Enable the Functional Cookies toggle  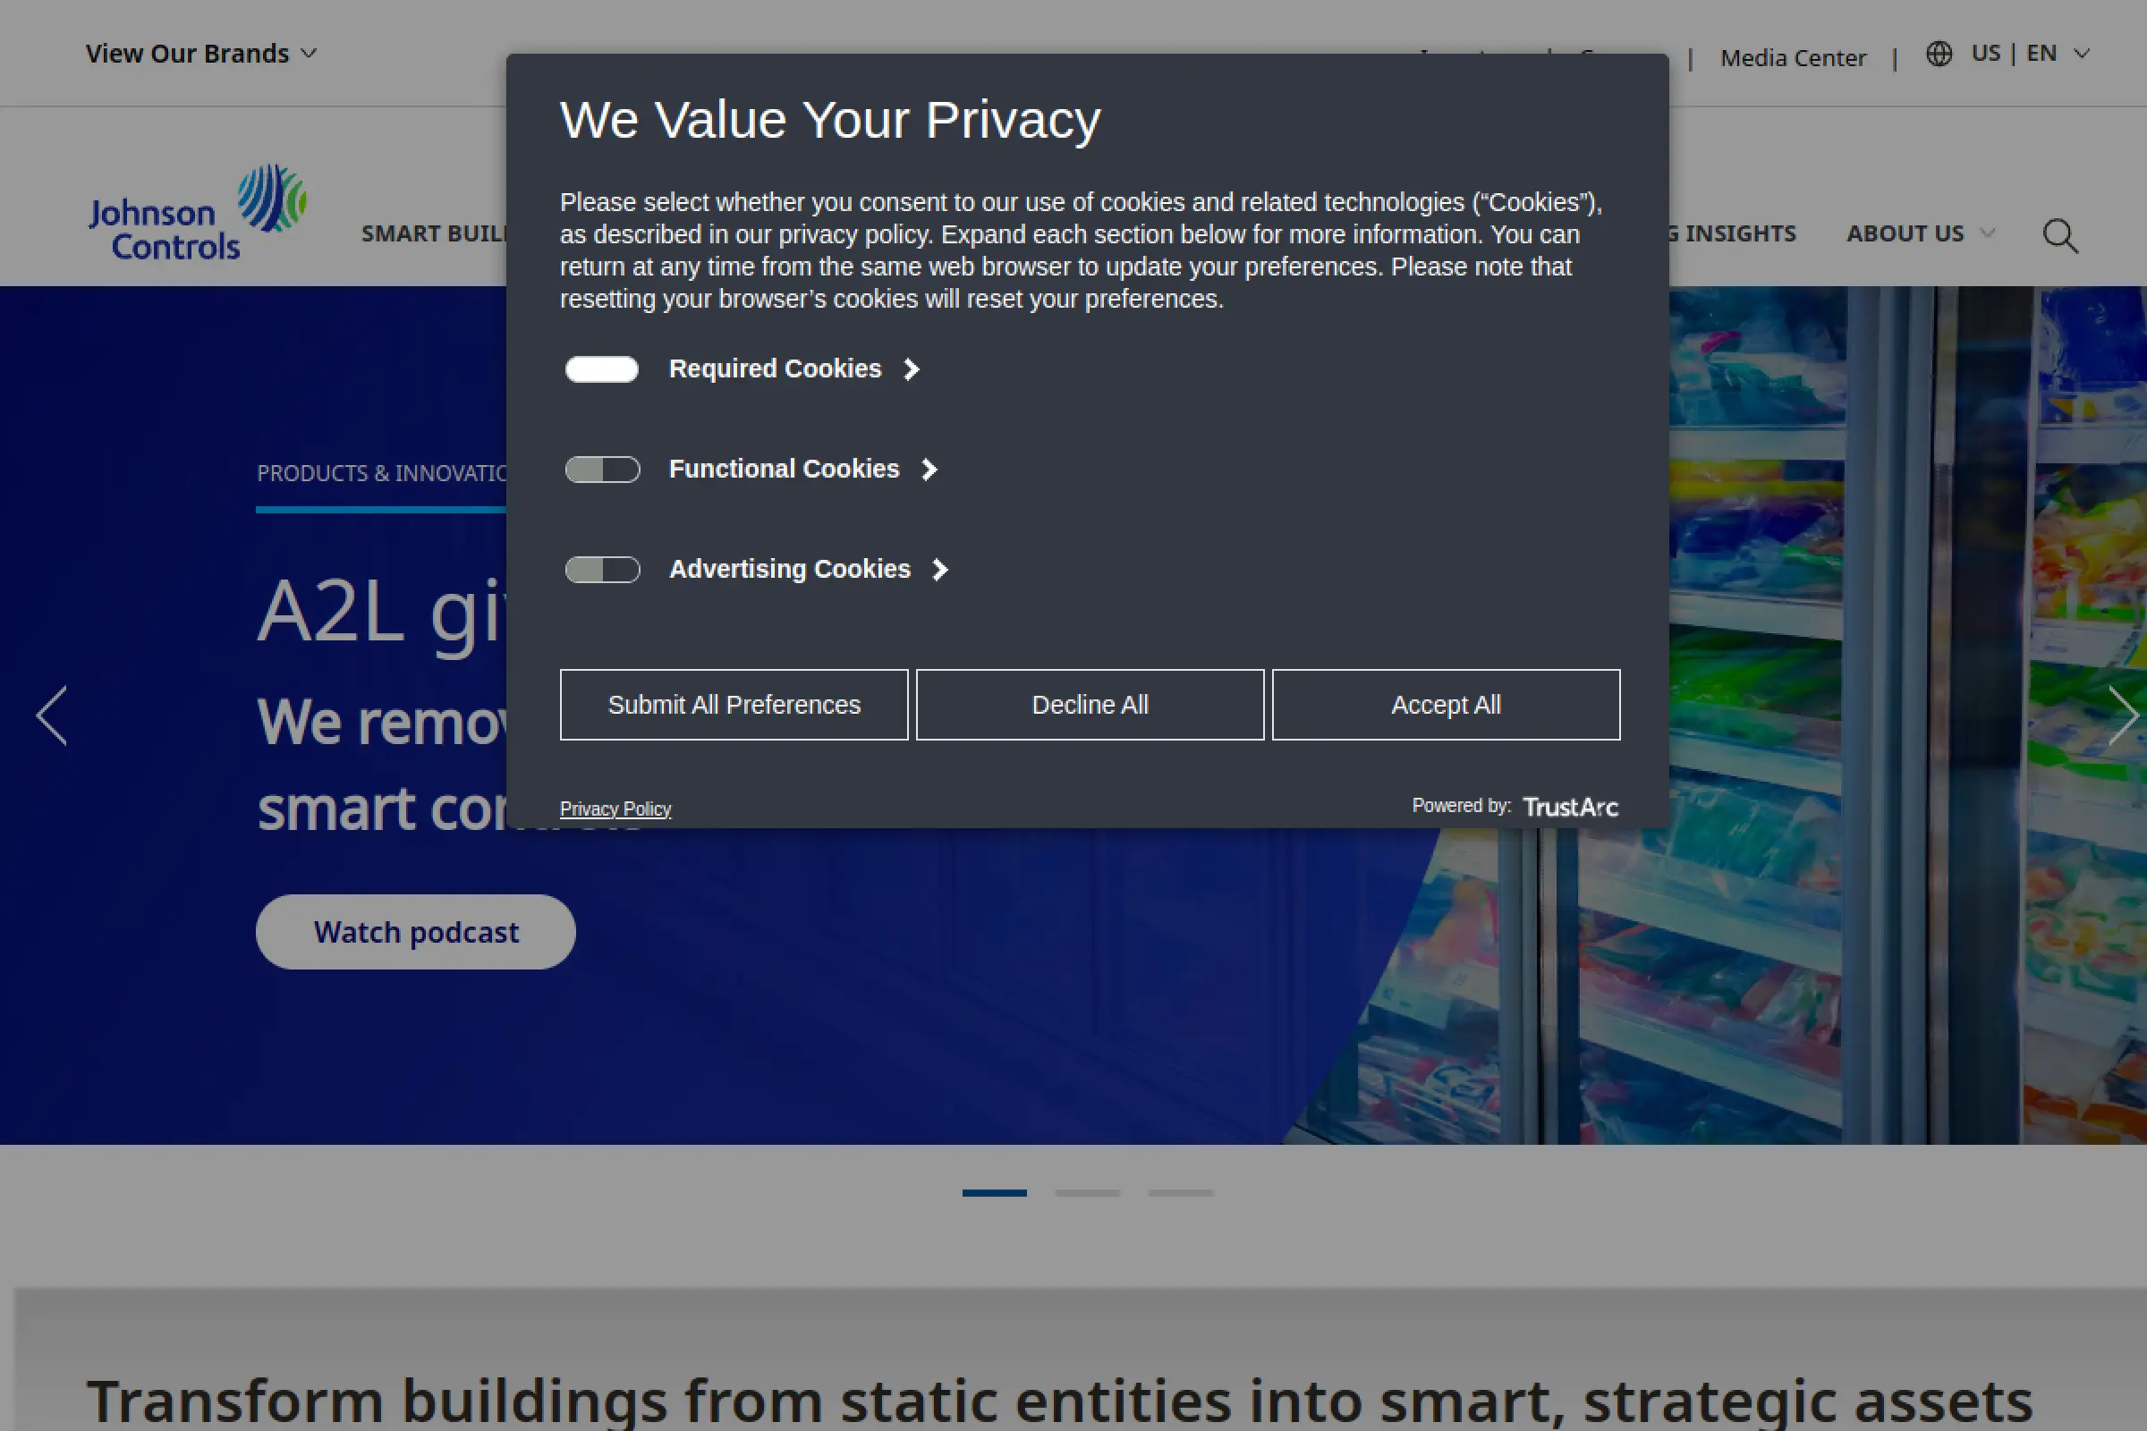pyautogui.click(x=601, y=469)
